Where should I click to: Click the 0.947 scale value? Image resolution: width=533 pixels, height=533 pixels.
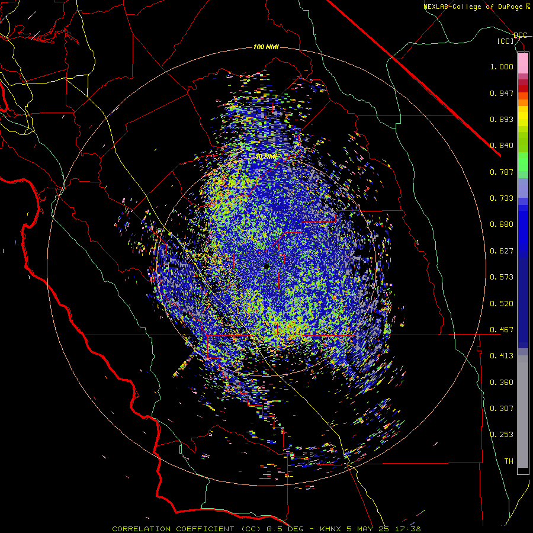pyautogui.click(x=502, y=93)
